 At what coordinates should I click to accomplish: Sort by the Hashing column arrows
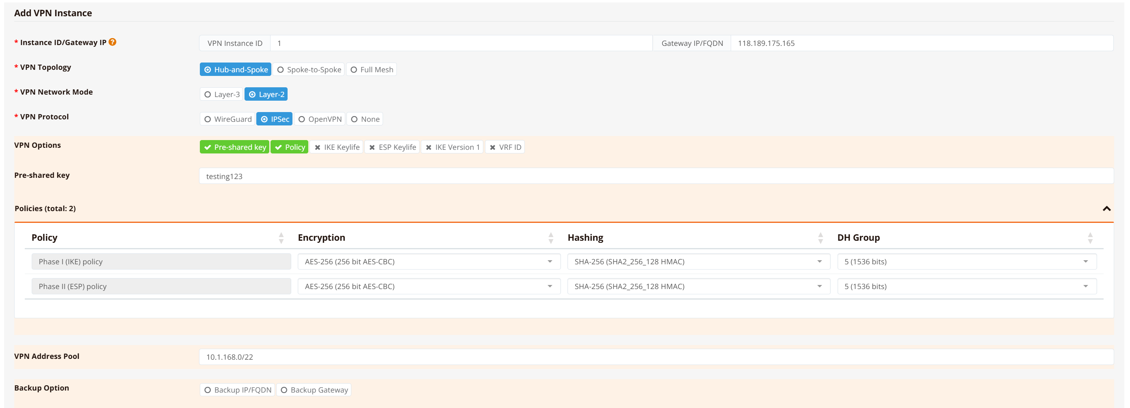[820, 238]
